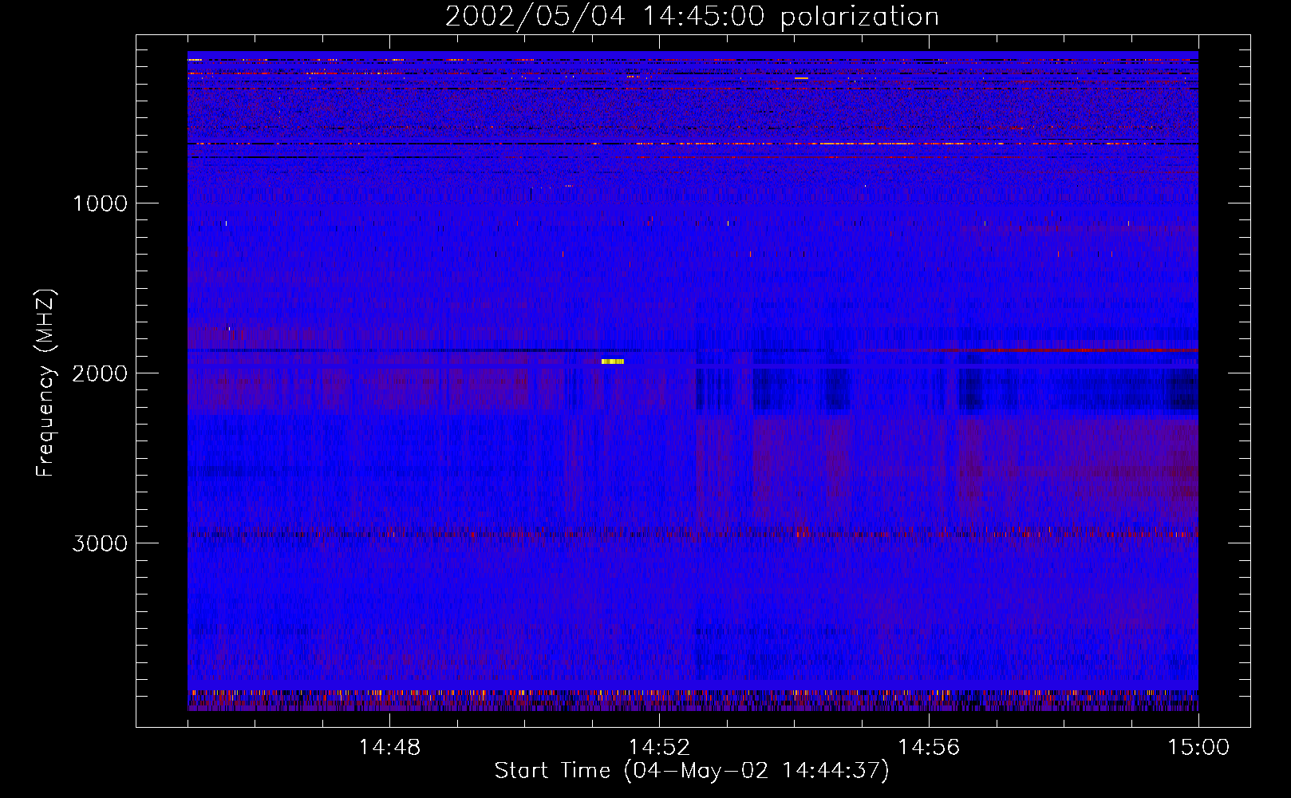Click the 14:52 time tick label

point(659,748)
